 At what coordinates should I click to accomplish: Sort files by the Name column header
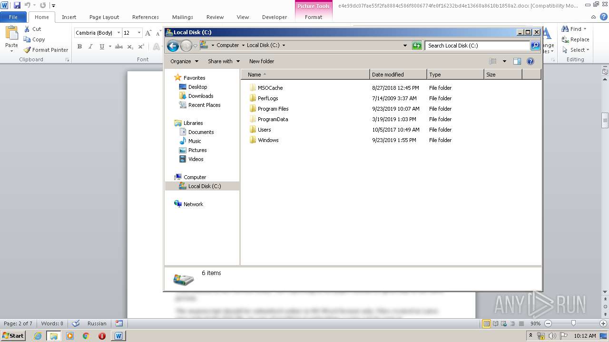click(x=305, y=75)
